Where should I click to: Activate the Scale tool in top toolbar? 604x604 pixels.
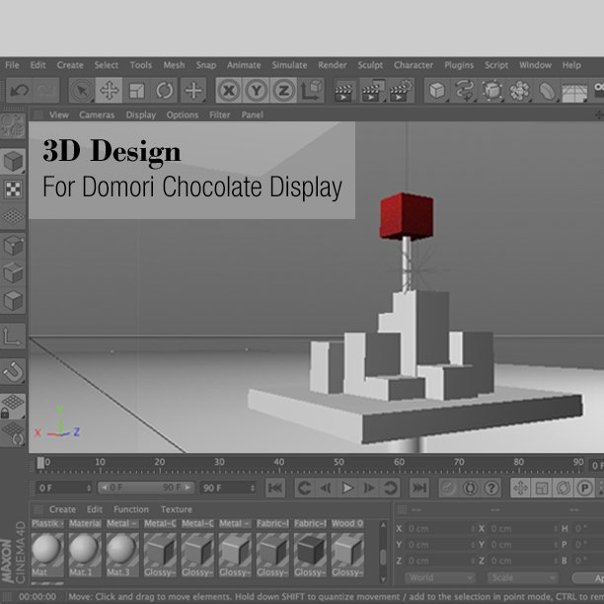click(137, 91)
